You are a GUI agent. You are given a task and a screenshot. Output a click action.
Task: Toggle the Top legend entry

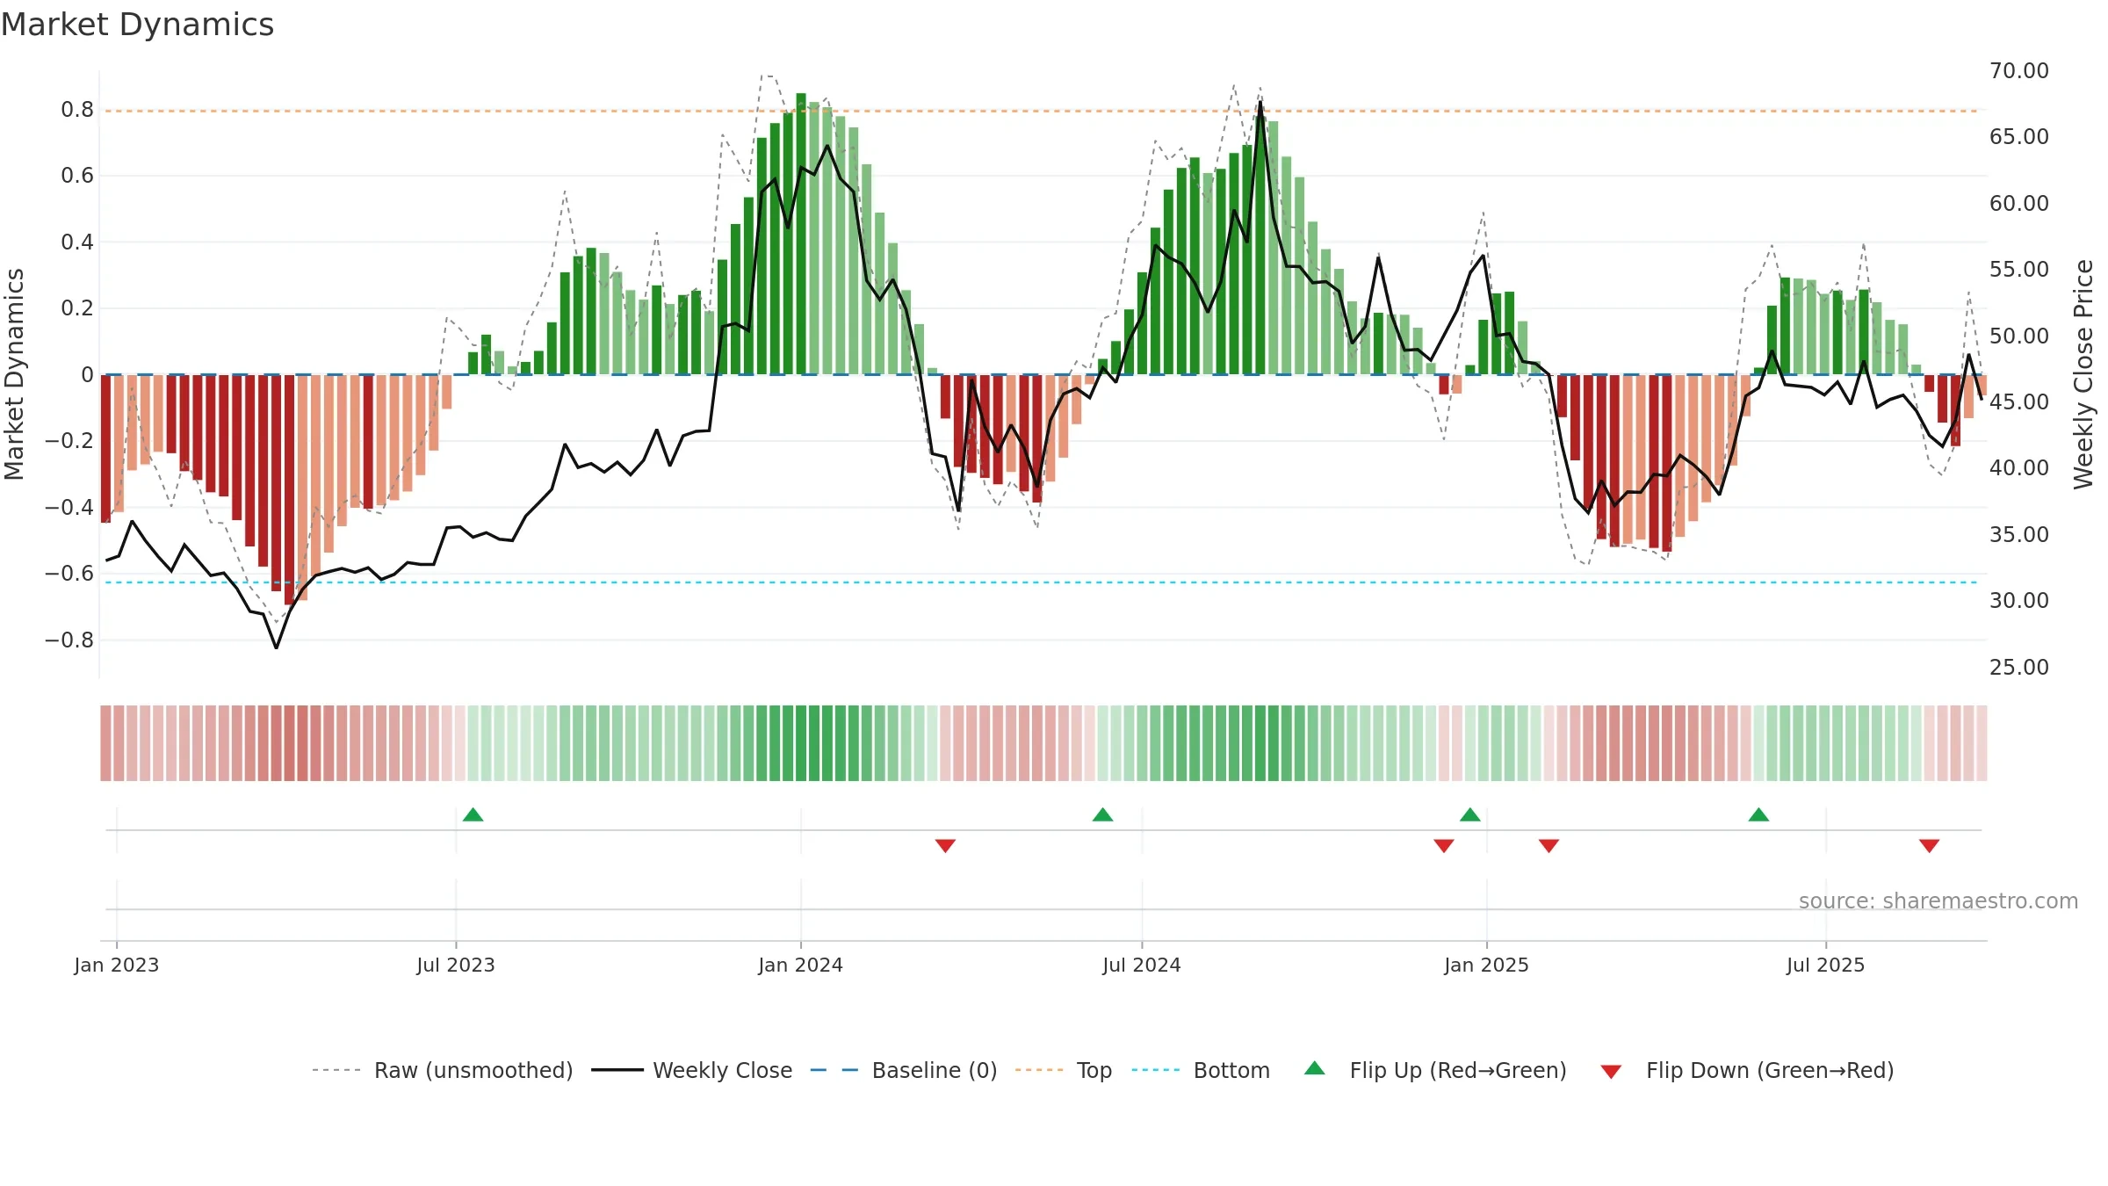point(1064,1070)
